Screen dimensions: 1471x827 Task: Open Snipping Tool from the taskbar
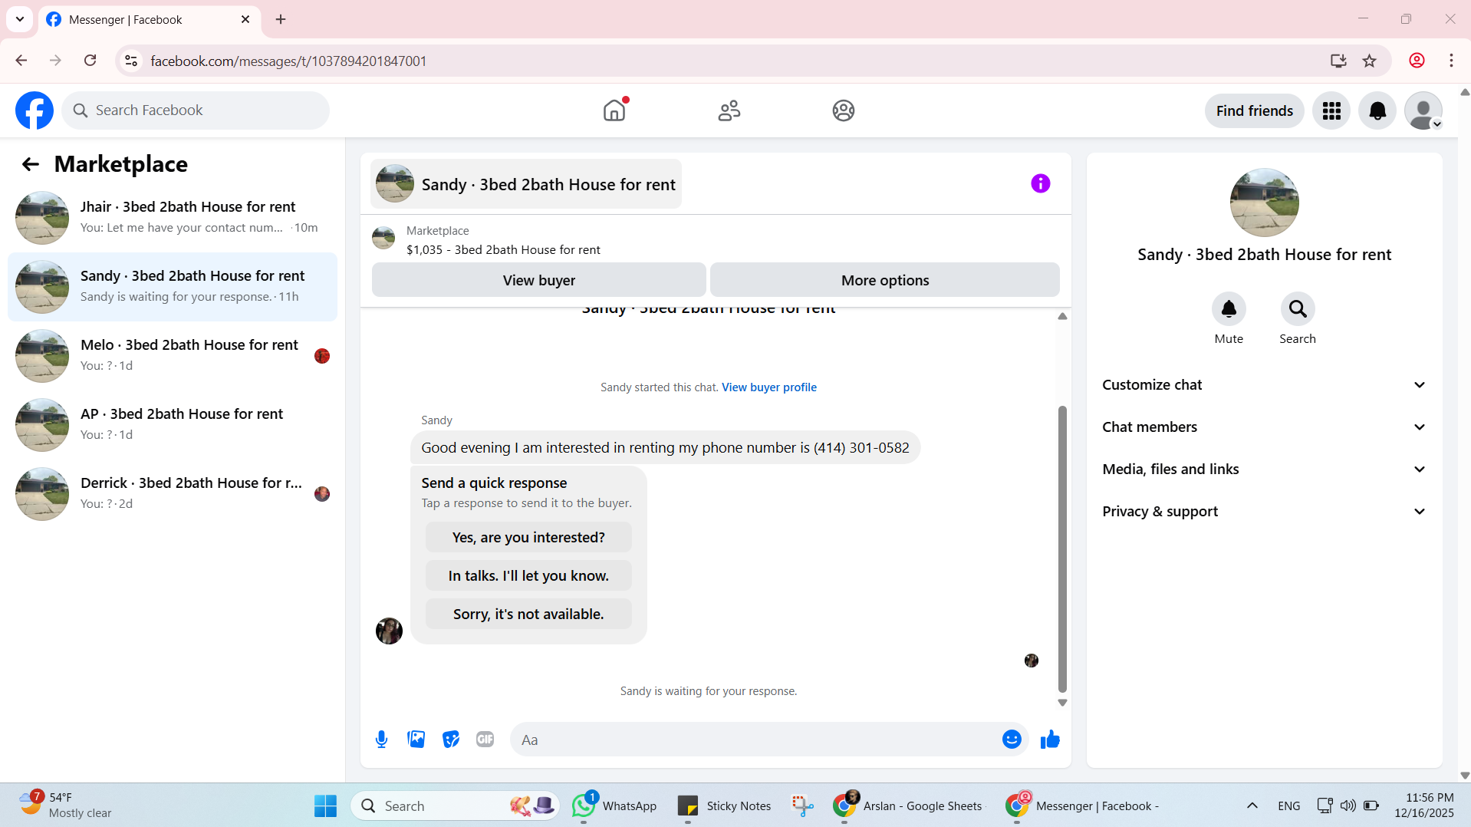tap(802, 806)
